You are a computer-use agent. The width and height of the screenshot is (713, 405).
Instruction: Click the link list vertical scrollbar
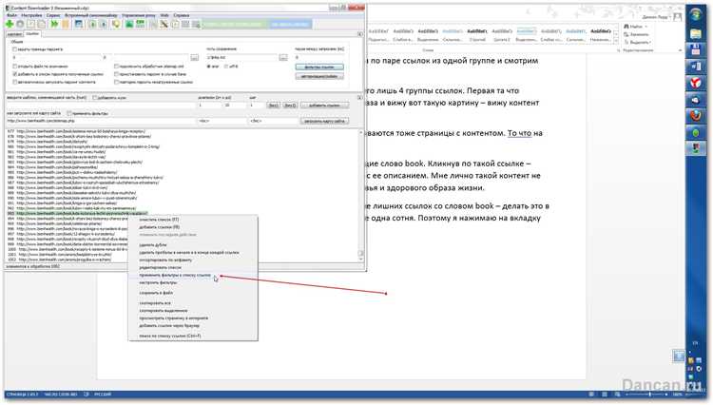pos(361,196)
